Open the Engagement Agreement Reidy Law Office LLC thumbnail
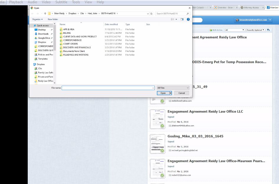The image size is (279, 184). click(157, 119)
